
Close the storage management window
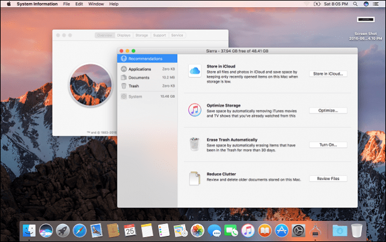tap(121, 51)
